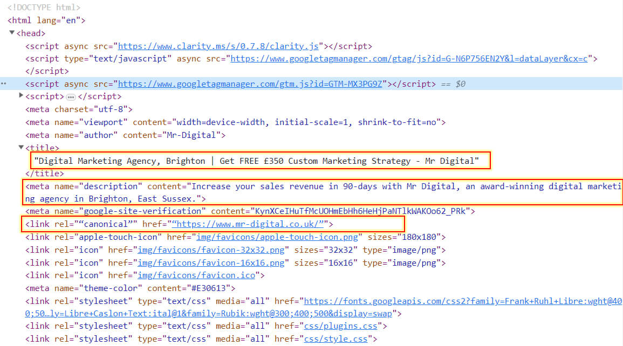Image resolution: width=623 pixels, height=346 pixels.
Task: Select the meta description element
Action: coord(324,192)
